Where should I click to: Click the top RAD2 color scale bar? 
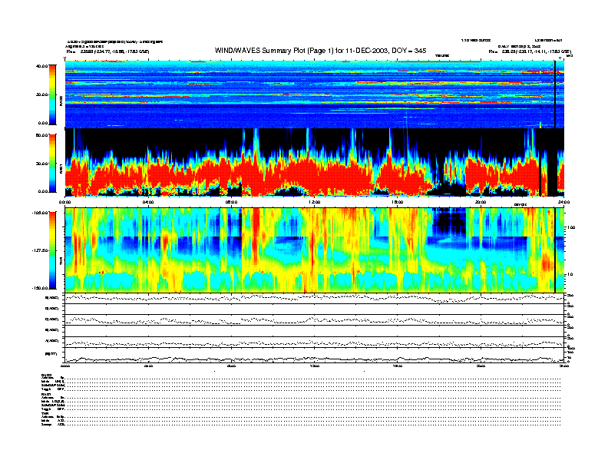coord(52,95)
